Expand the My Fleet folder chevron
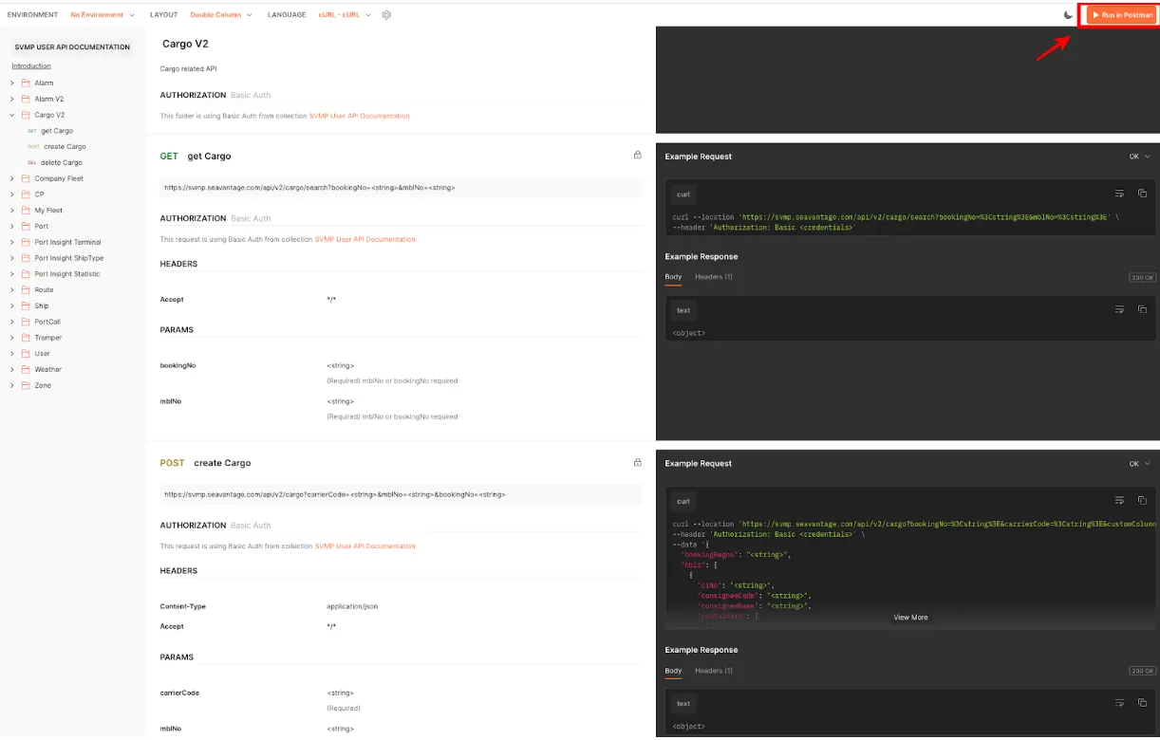 12,211
